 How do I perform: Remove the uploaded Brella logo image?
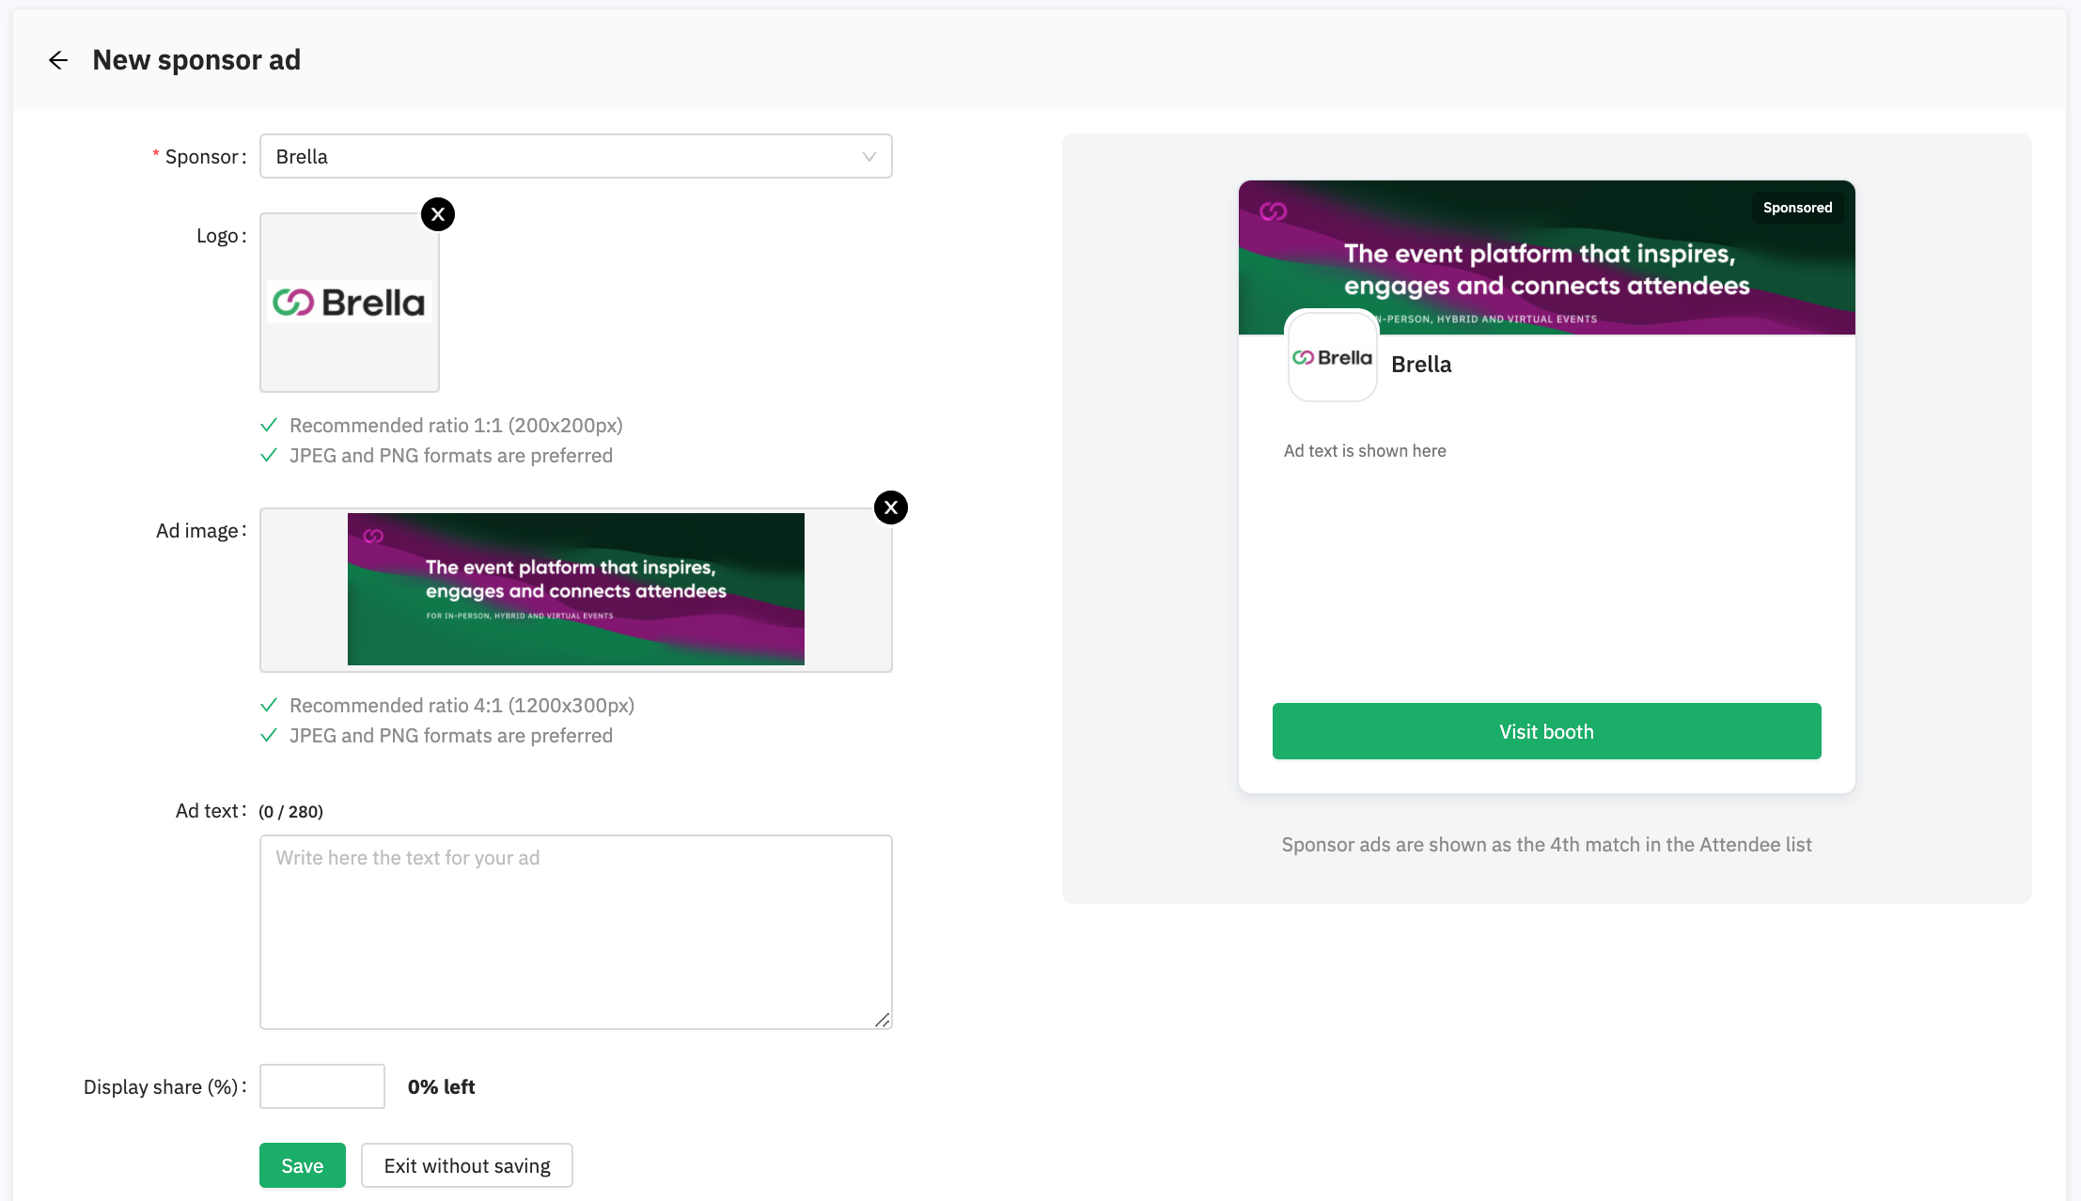[438, 214]
